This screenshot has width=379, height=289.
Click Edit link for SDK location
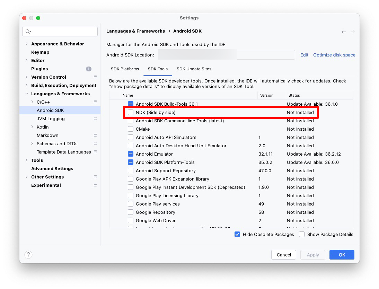coord(304,55)
